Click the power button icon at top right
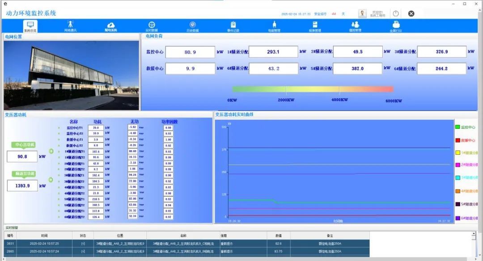Screen dimensions: 483x261 [396, 13]
